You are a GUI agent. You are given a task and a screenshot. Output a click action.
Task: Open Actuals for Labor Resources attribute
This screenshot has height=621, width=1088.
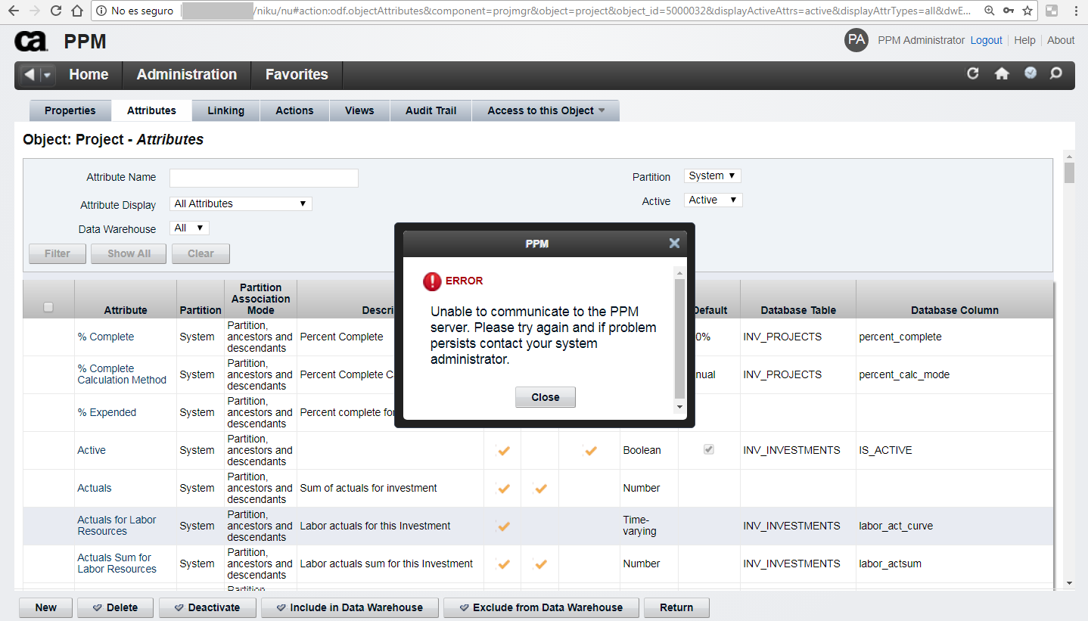[x=117, y=526]
